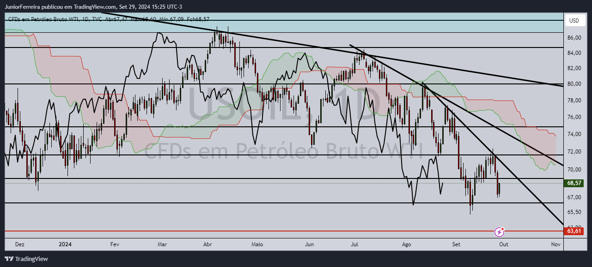Click the 84,00 price axis label
This screenshot has width=592, height=267.
coord(574,53)
